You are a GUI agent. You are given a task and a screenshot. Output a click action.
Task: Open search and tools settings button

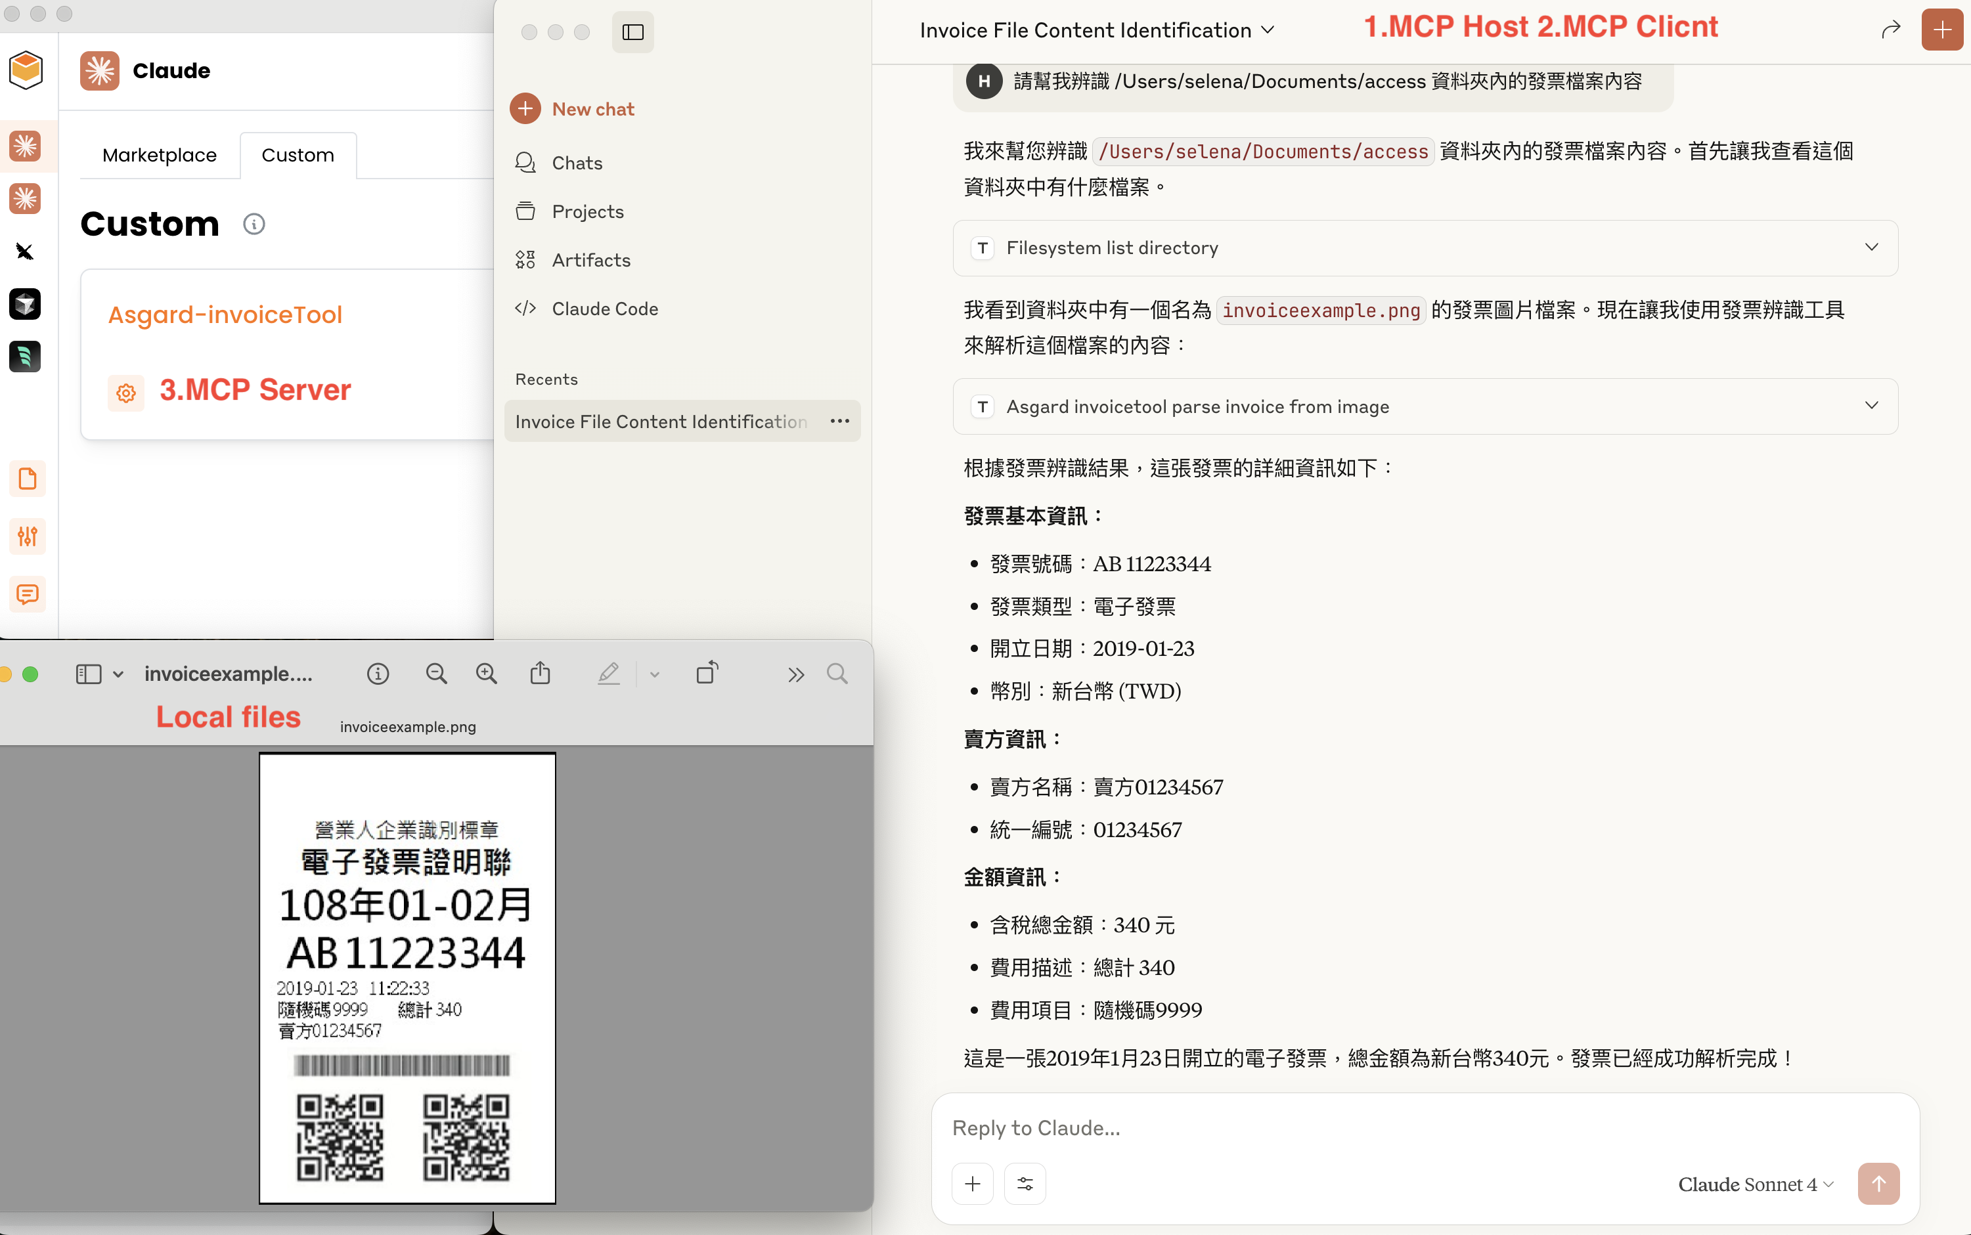tap(1025, 1184)
